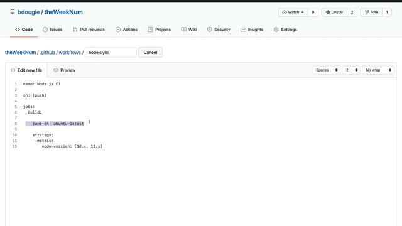Click the Actions play icon
The height and width of the screenshot is (226, 402).
pyautogui.click(x=118, y=30)
